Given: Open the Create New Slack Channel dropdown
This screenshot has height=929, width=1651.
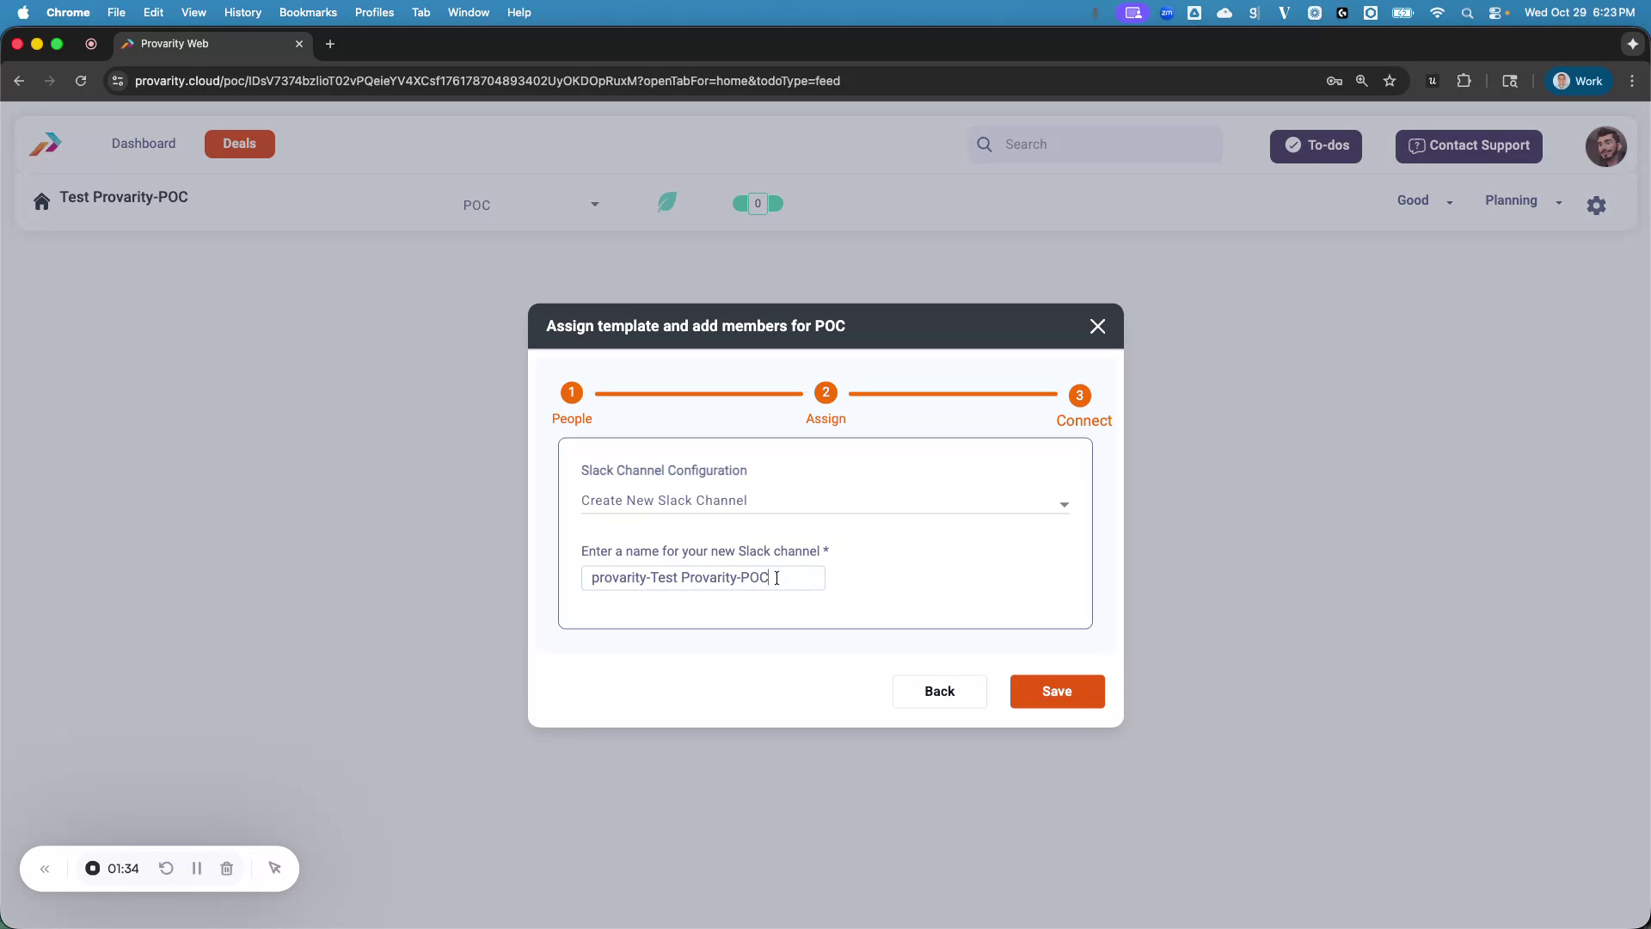Looking at the screenshot, I should tap(1064, 504).
